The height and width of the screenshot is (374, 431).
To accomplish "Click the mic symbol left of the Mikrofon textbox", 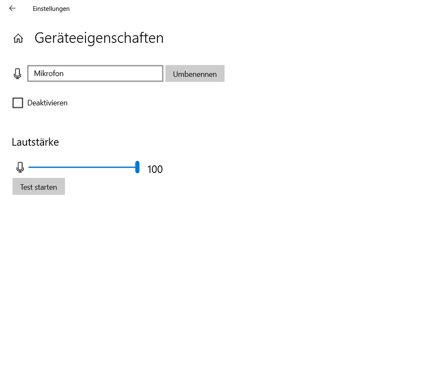I will coord(17,73).
